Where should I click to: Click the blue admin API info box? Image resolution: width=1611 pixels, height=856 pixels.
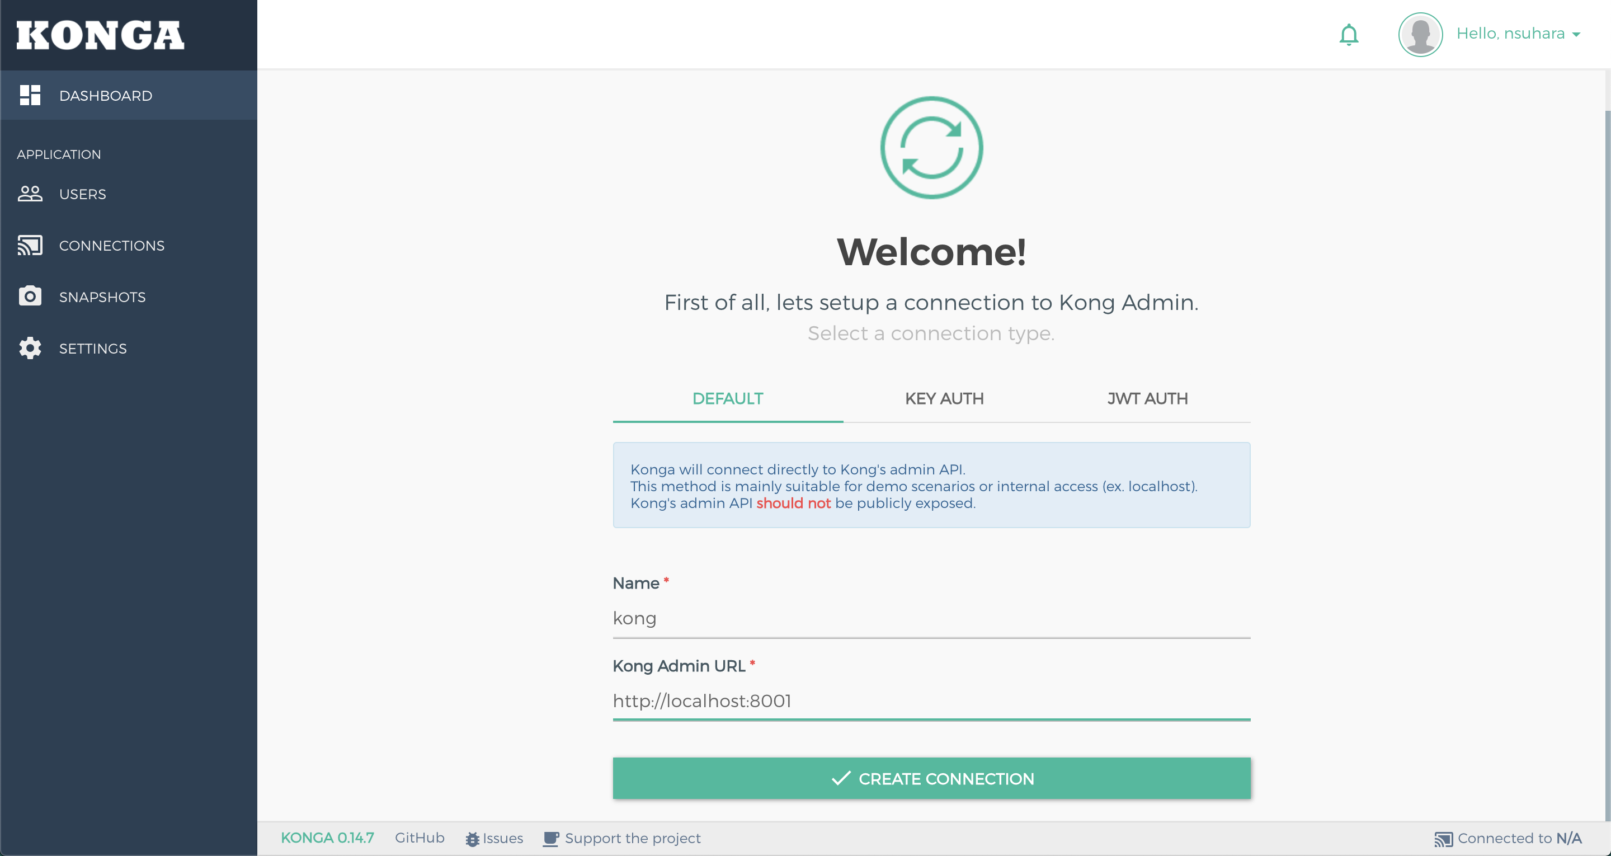(x=931, y=485)
